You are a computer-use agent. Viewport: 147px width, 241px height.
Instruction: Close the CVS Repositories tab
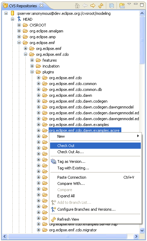coord(41,6)
